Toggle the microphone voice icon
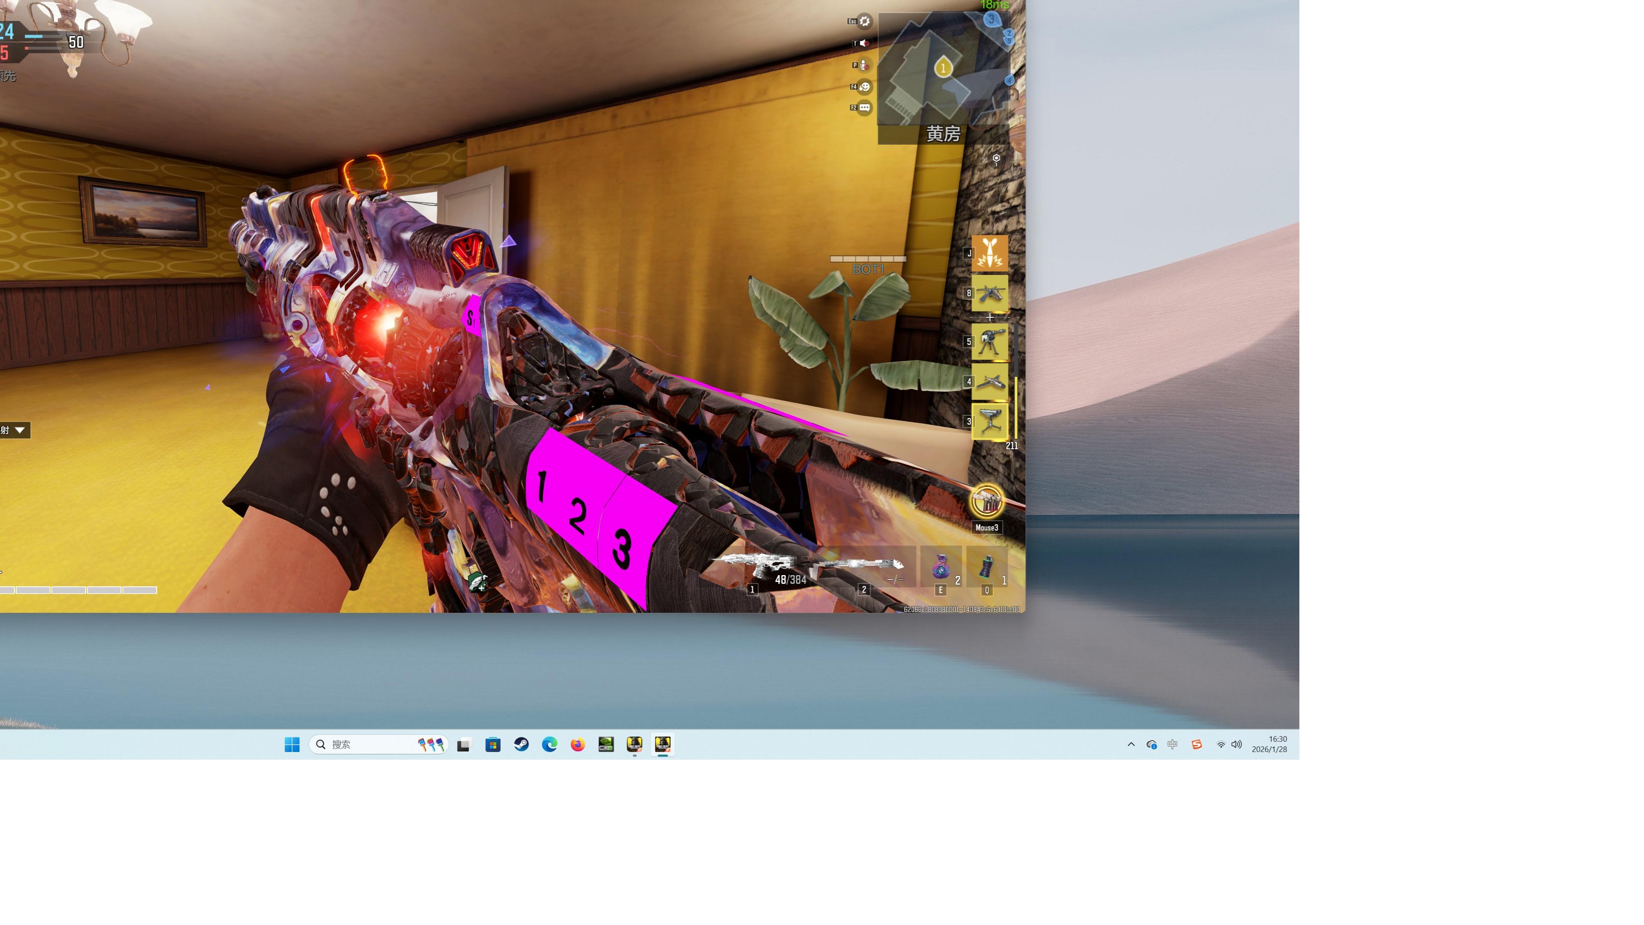The width and height of the screenshot is (1644, 925). [864, 65]
